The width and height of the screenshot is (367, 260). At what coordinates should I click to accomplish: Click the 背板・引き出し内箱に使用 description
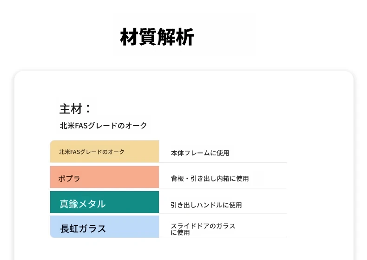(x=210, y=179)
